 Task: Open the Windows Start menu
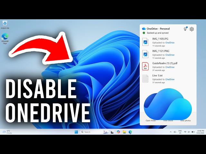pyautogui.click(x=76, y=132)
